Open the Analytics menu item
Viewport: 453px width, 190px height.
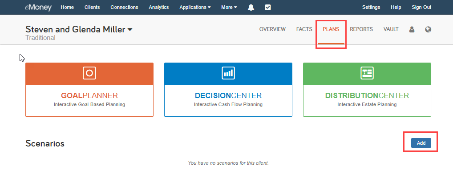[x=158, y=7]
